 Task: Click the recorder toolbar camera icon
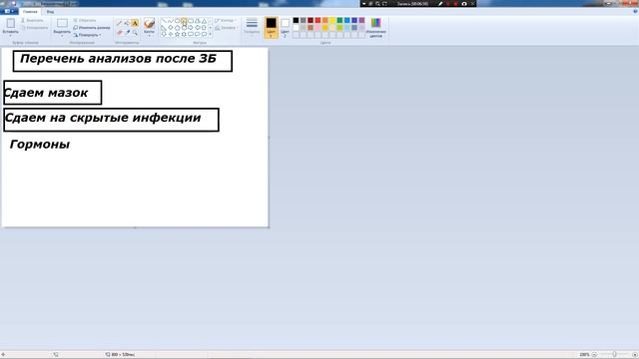464,4
